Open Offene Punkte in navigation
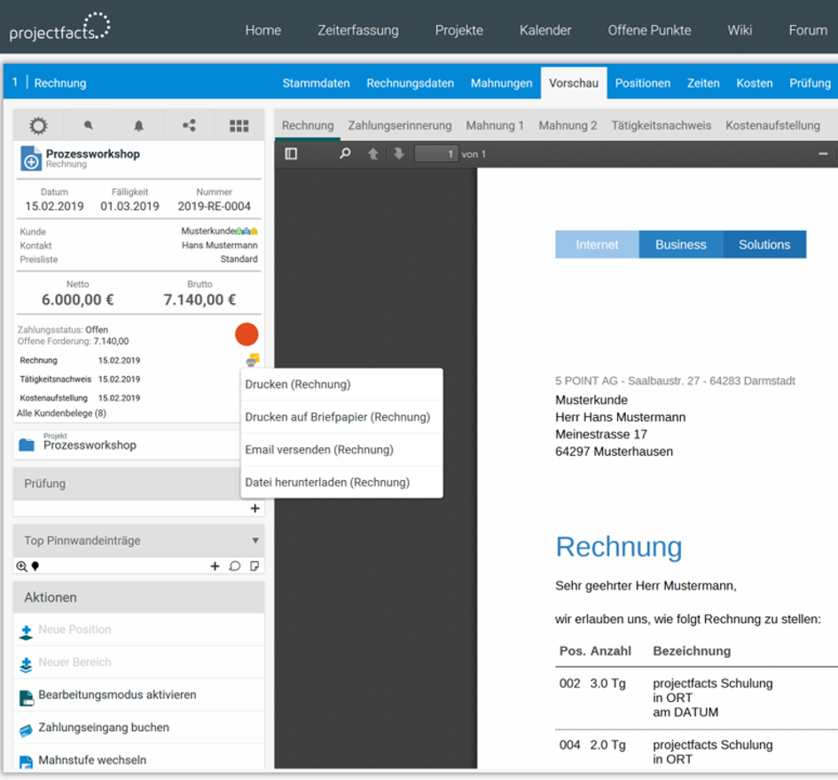This screenshot has height=780, width=838. pos(649,30)
